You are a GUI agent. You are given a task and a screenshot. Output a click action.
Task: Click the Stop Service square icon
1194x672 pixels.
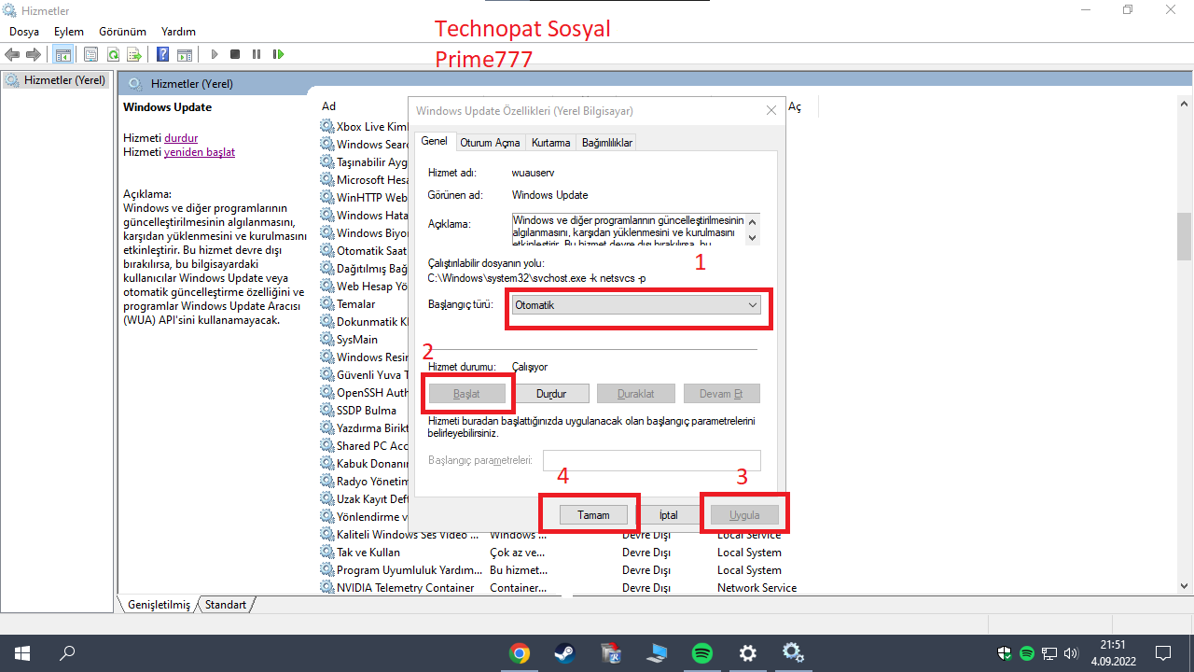point(235,54)
